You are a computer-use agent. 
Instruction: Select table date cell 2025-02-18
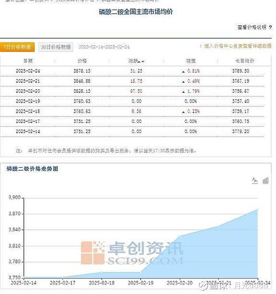(x=28, y=111)
